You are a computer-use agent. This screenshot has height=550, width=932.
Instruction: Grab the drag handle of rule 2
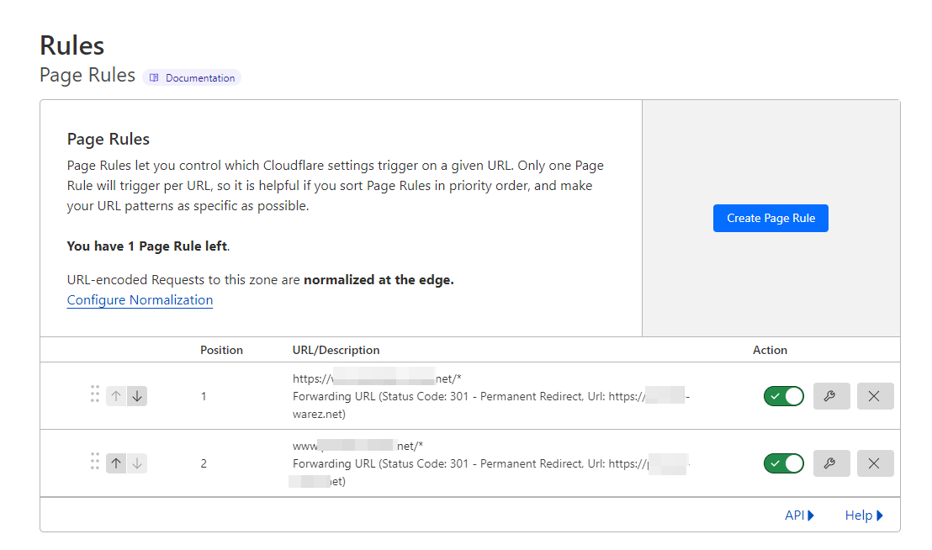click(95, 462)
